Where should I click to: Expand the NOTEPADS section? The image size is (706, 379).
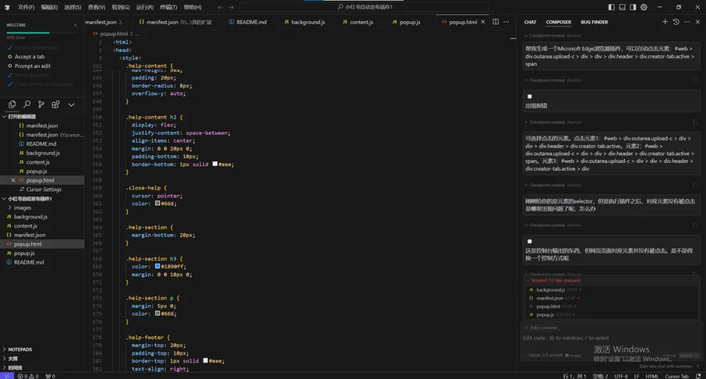pyautogui.click(x=20, y=350)
